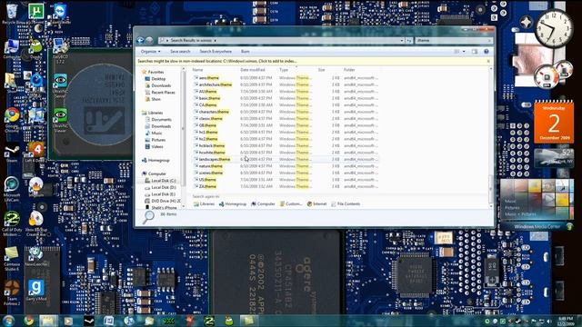
Task: Expand the address bar history dropdown
Action: click(402, 40)
